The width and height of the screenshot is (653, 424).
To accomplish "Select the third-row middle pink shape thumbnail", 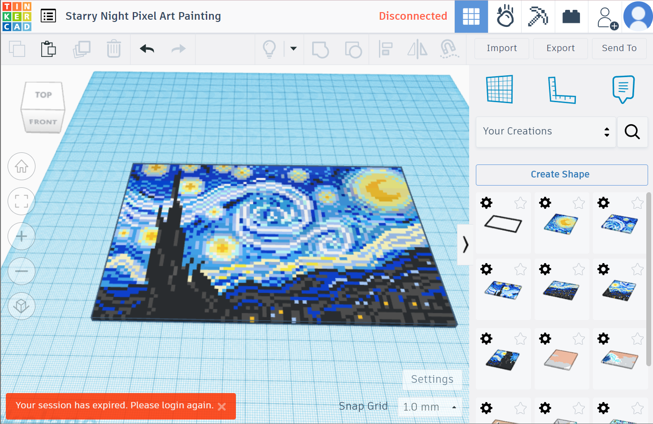I will coord(561,360).
